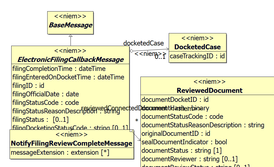
Task: Select the BaseMessage class name
Action: [x=70, y=25]
